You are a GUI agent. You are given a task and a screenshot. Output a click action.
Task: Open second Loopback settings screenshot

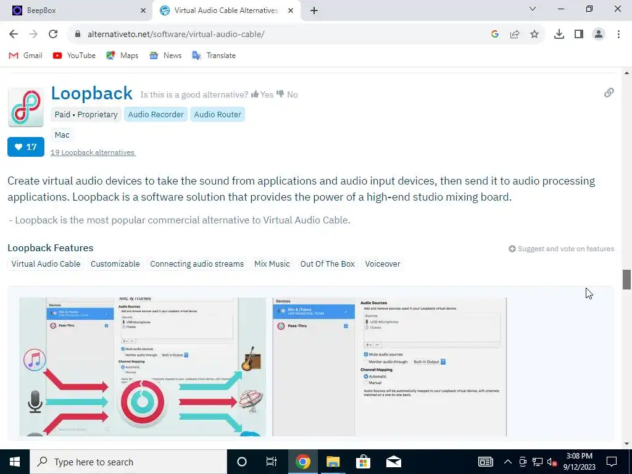point(389,367)
